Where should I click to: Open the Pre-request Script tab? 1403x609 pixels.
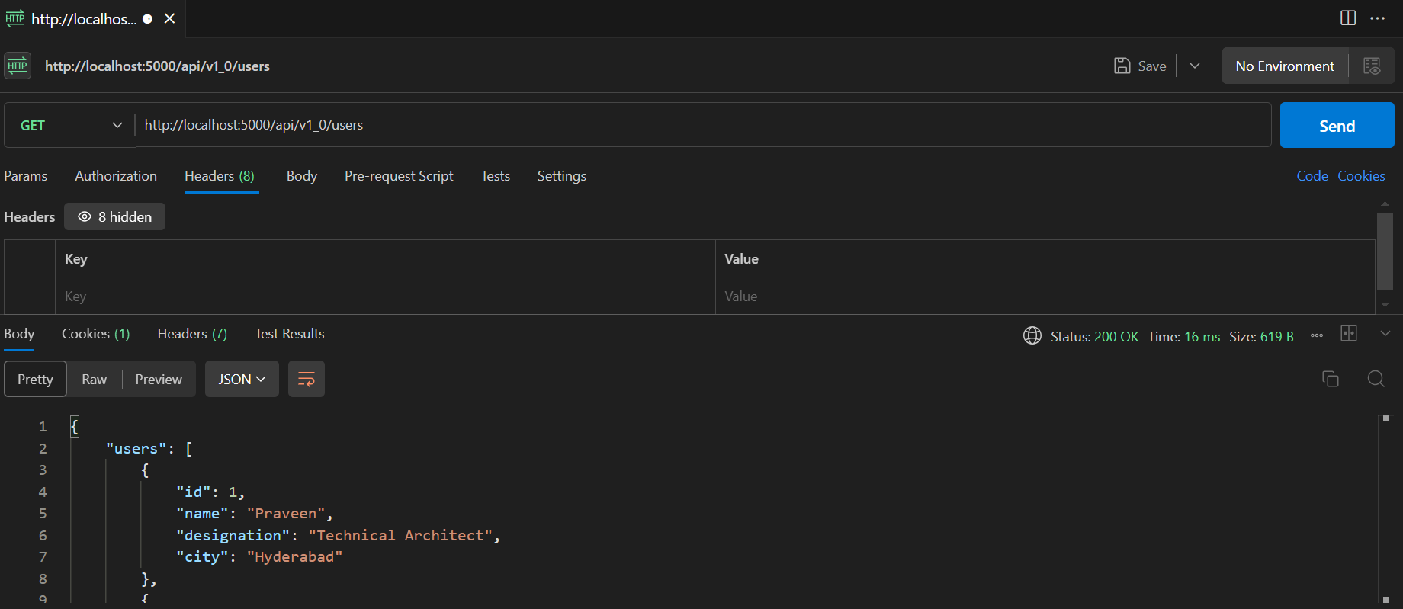(x=399, y=176)
